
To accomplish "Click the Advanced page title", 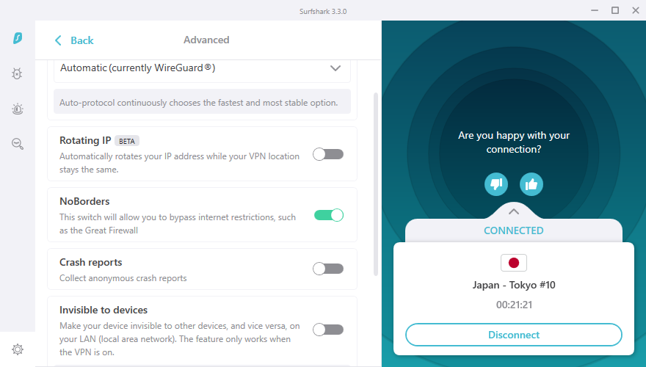I will pos(206,40).
